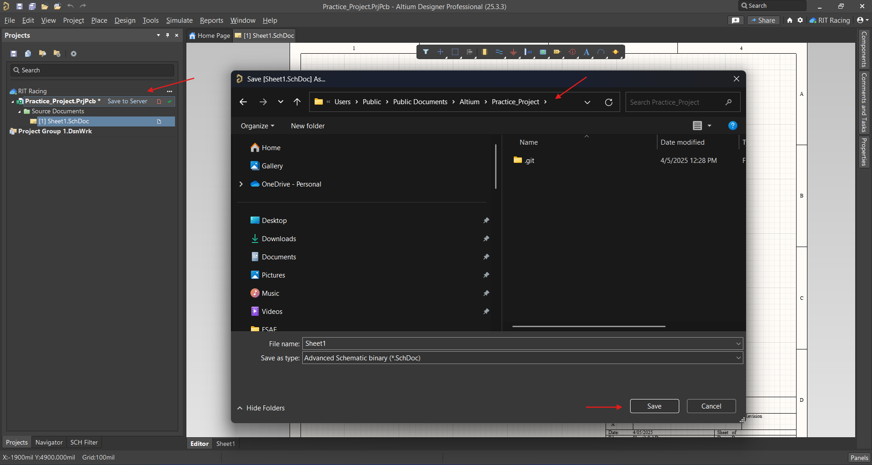872x465 pixels.
Task: Open the view options dropdown arrow
Action: coord(709,126)
